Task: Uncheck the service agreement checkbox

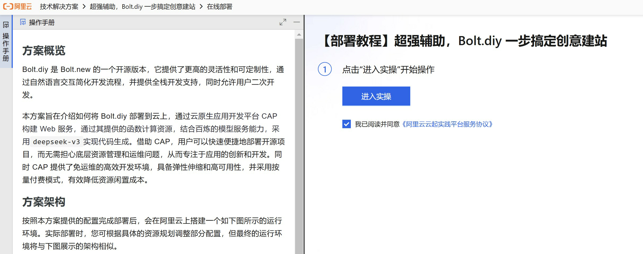Action: click(x=346, y=124)
